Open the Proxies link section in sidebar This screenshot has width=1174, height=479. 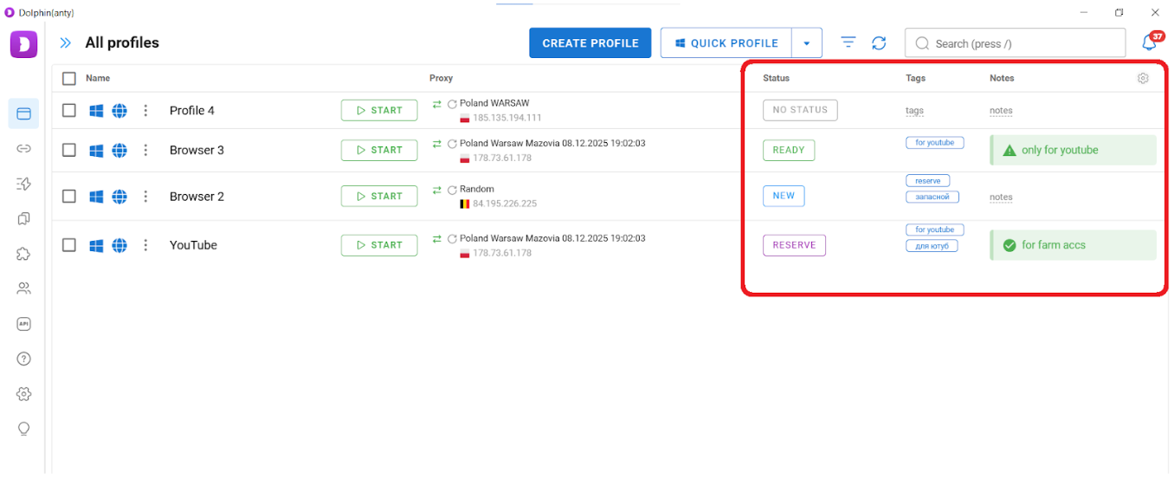[x=24, y=149]
